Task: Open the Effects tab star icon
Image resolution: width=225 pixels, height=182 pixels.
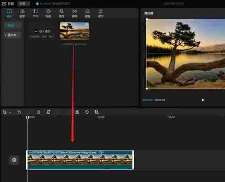Action: pos(61,13)
